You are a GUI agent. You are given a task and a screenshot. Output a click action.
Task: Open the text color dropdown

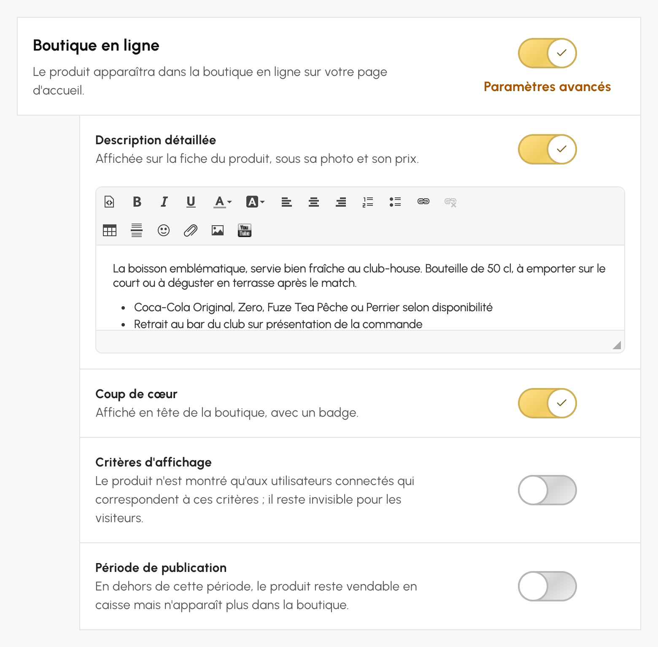click(223, 202)
